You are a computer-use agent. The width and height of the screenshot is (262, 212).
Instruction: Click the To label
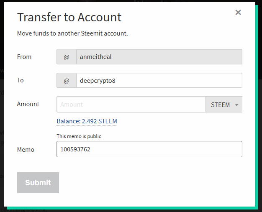point(21,80)
